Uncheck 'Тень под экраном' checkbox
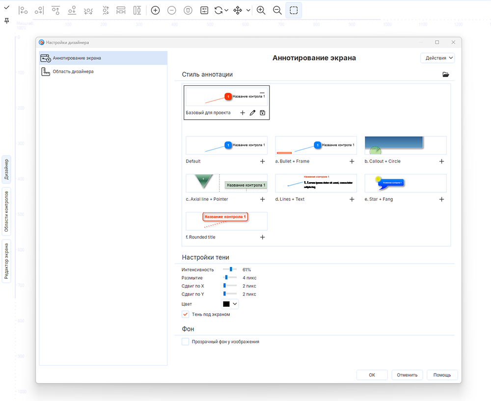The width and height of the screenshot is (491, 401). [x=186, y=314]
